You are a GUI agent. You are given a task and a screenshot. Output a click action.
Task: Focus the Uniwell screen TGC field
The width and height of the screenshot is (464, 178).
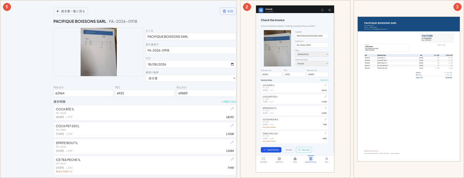(294, 74)
